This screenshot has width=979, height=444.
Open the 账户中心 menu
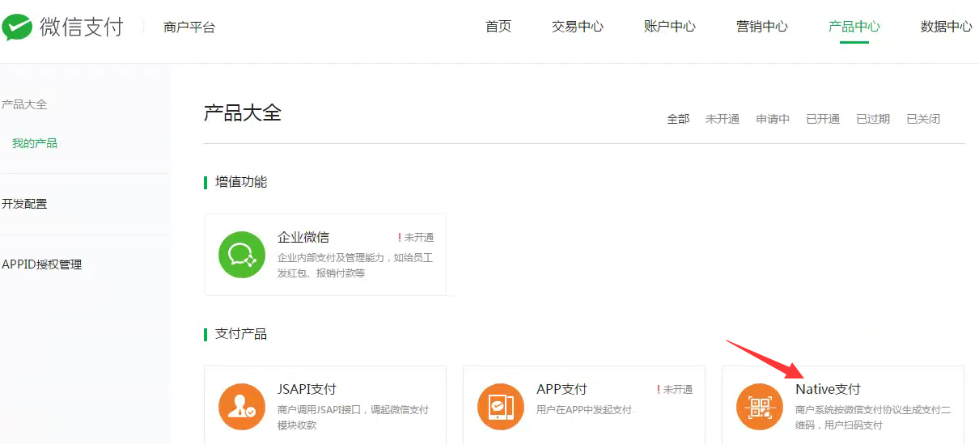[670, 27]
